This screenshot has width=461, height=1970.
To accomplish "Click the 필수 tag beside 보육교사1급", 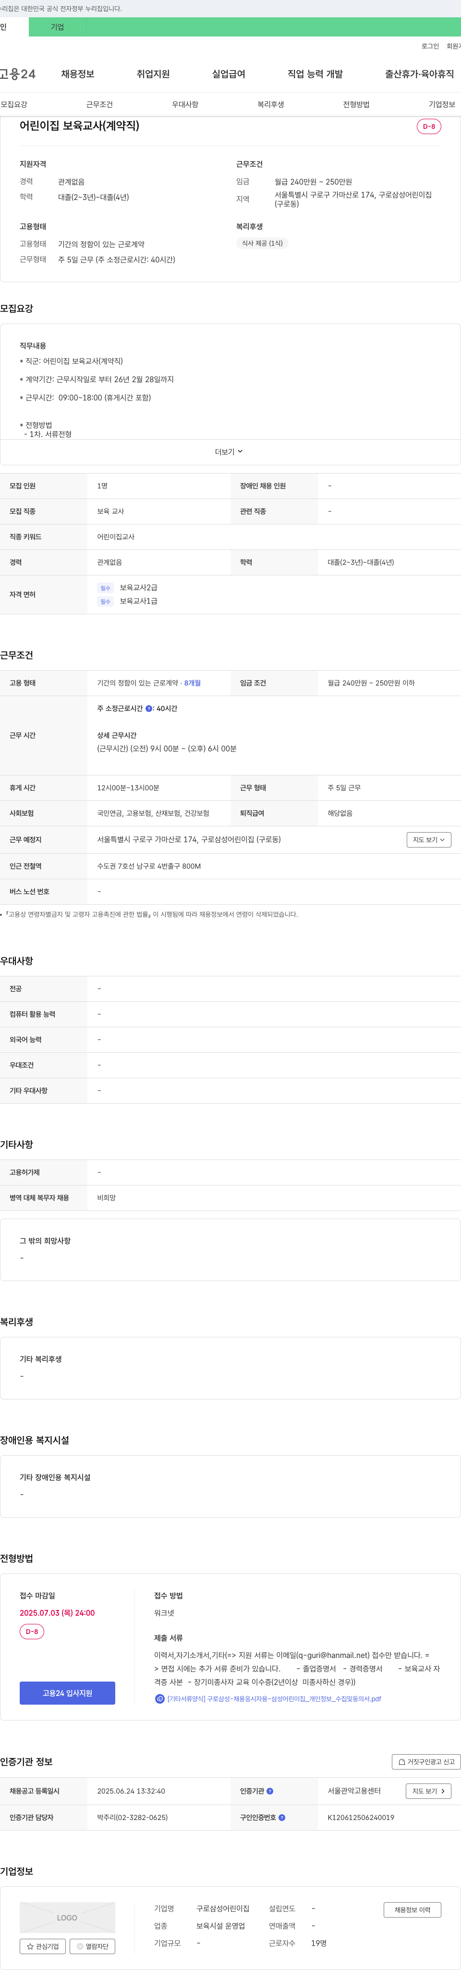I will pyautogui.click(x=106, y=602).
